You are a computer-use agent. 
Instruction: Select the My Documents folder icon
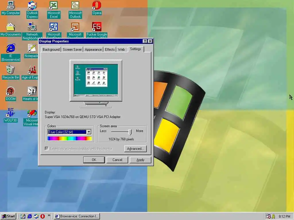(11, 30)
